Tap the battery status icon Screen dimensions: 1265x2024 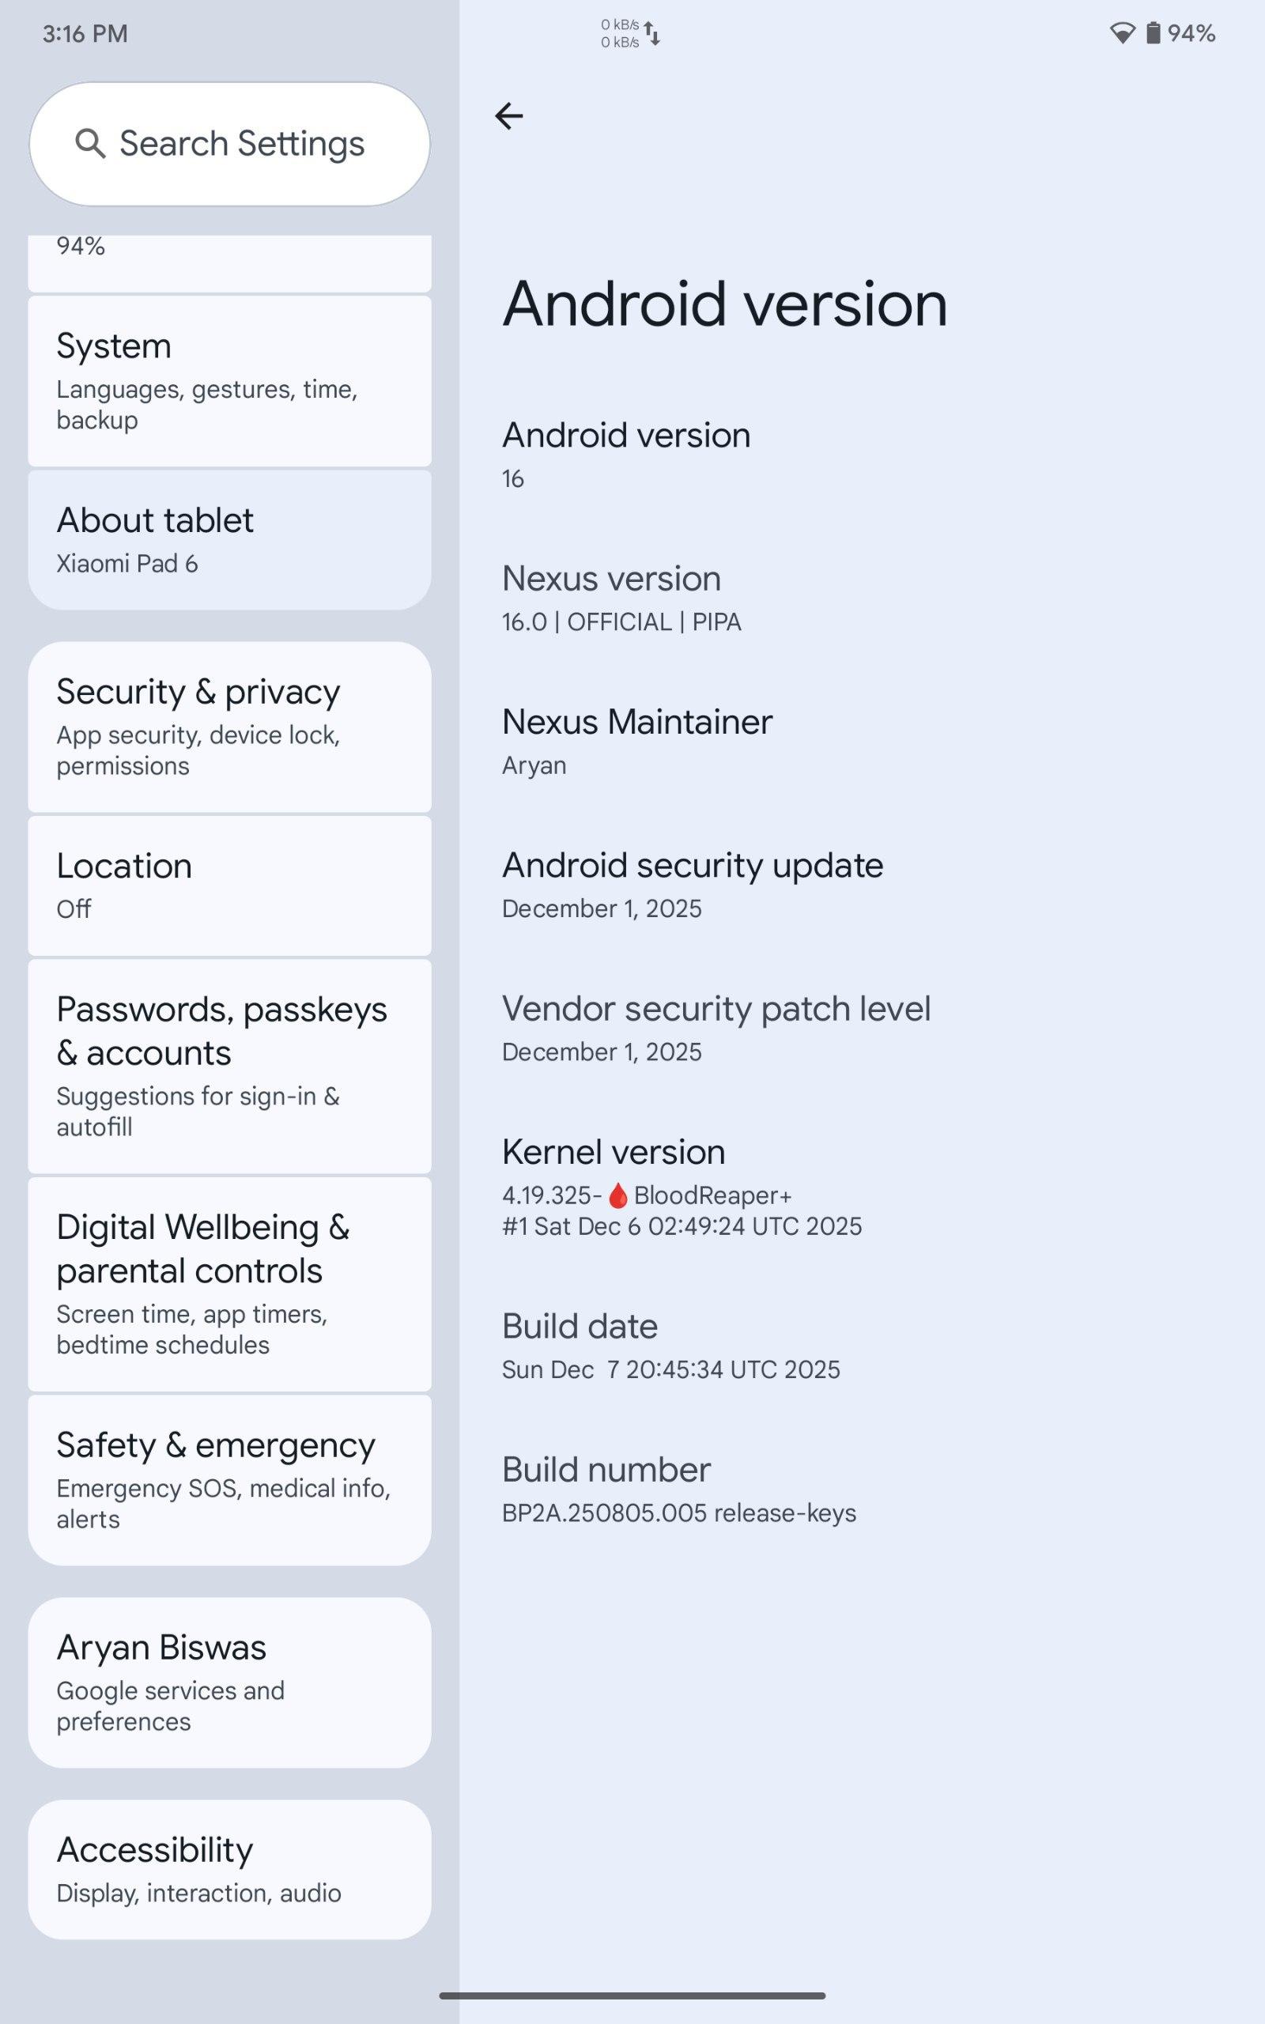[1153, 33]
